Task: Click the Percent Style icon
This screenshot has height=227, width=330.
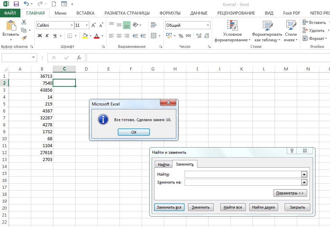Action: pyautogui.click(x=181, y=36)
